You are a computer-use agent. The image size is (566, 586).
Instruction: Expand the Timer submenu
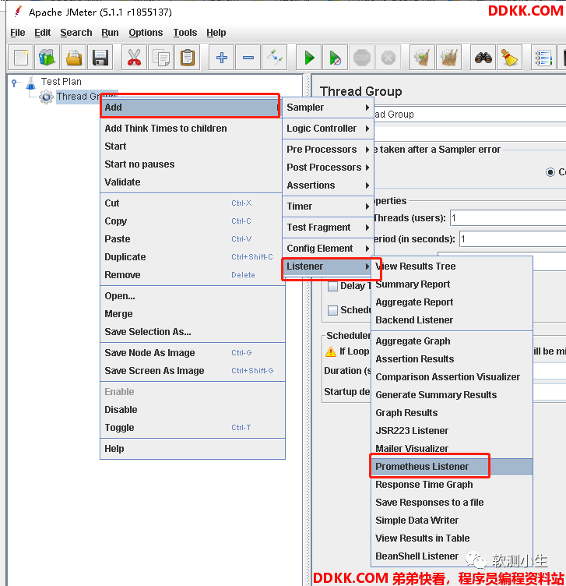tap(328, 206)
